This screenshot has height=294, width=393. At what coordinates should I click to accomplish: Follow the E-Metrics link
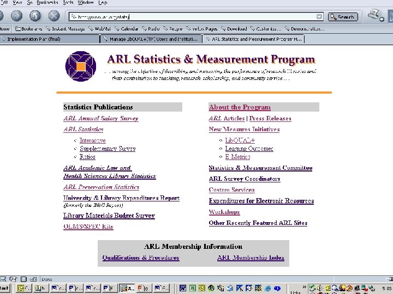(237, 157)
